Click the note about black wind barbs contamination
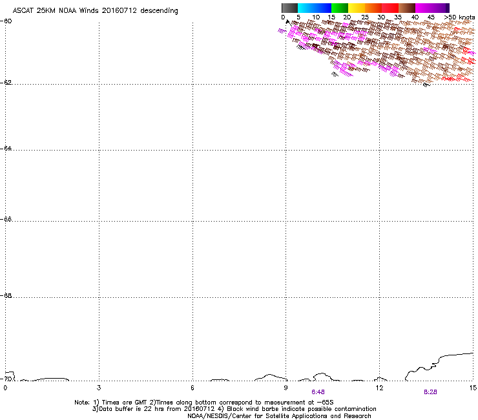 coord(297,409)
